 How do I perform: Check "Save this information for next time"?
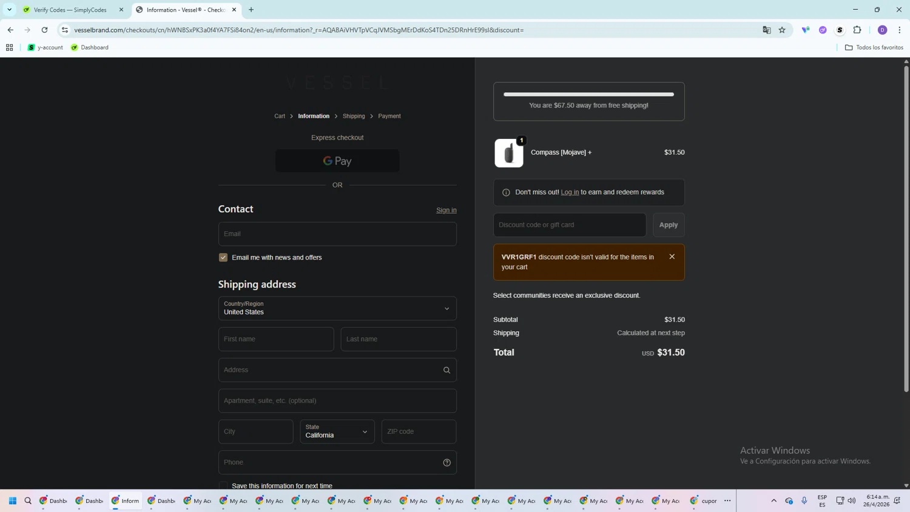point(223,486)
